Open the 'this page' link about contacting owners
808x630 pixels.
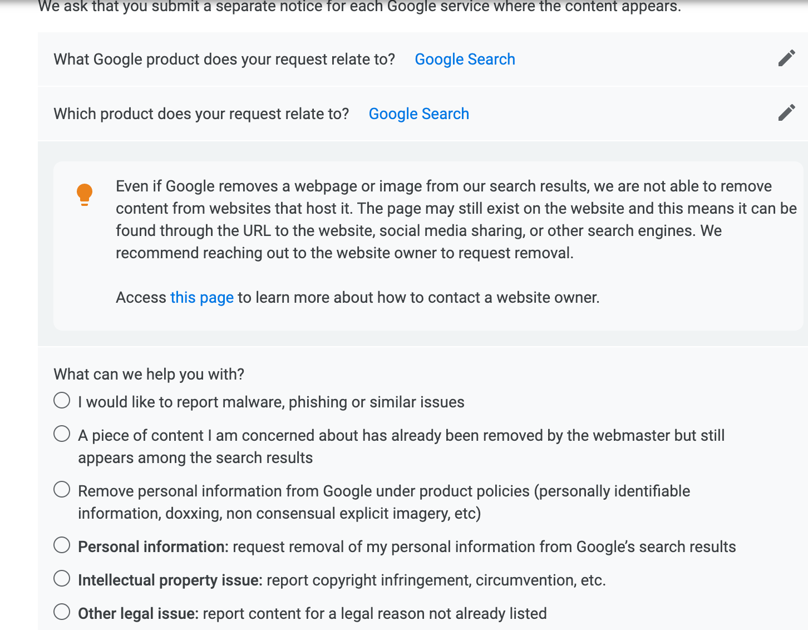tap(201, 297)
